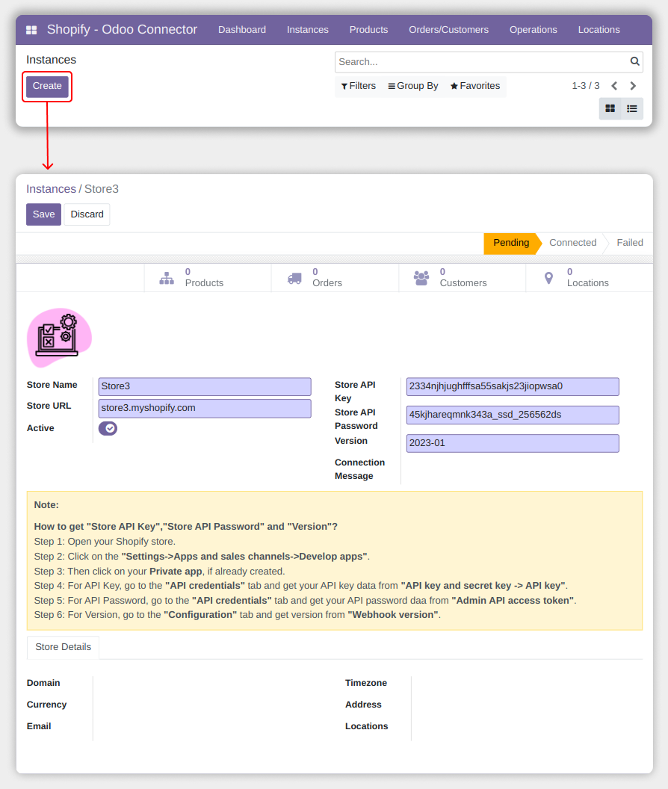Click the Store API Password field
This screenshot has width=668, height=789.
(513, 415)
